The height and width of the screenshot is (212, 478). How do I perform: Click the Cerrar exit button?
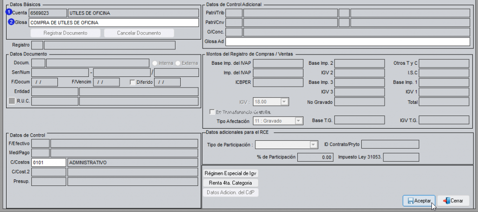(x=453, y=201)
